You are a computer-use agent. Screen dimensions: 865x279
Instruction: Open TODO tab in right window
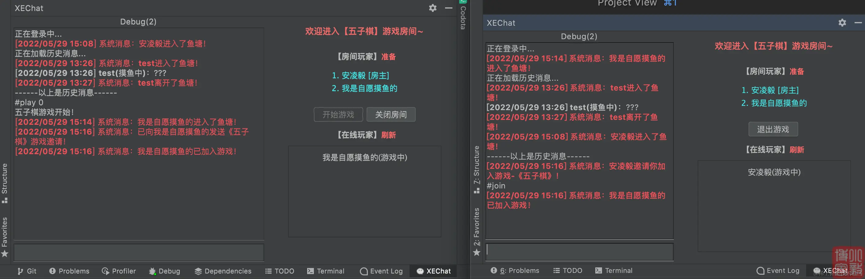[567, 270]
